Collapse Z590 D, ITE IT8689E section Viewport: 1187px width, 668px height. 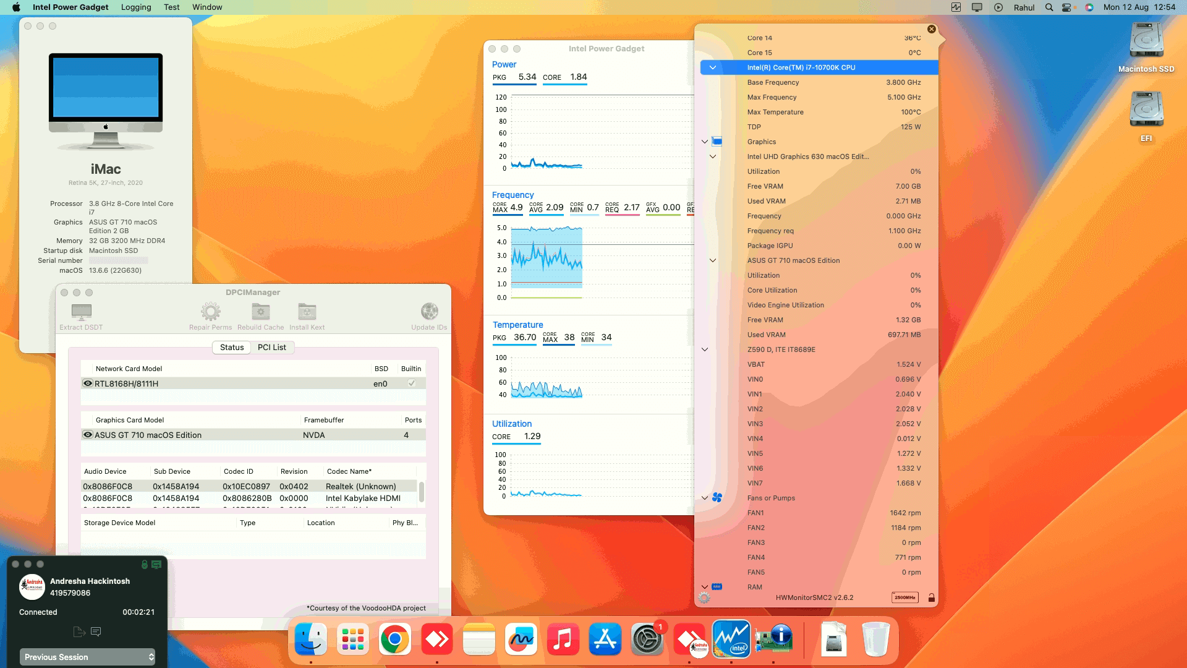(704, 349)
